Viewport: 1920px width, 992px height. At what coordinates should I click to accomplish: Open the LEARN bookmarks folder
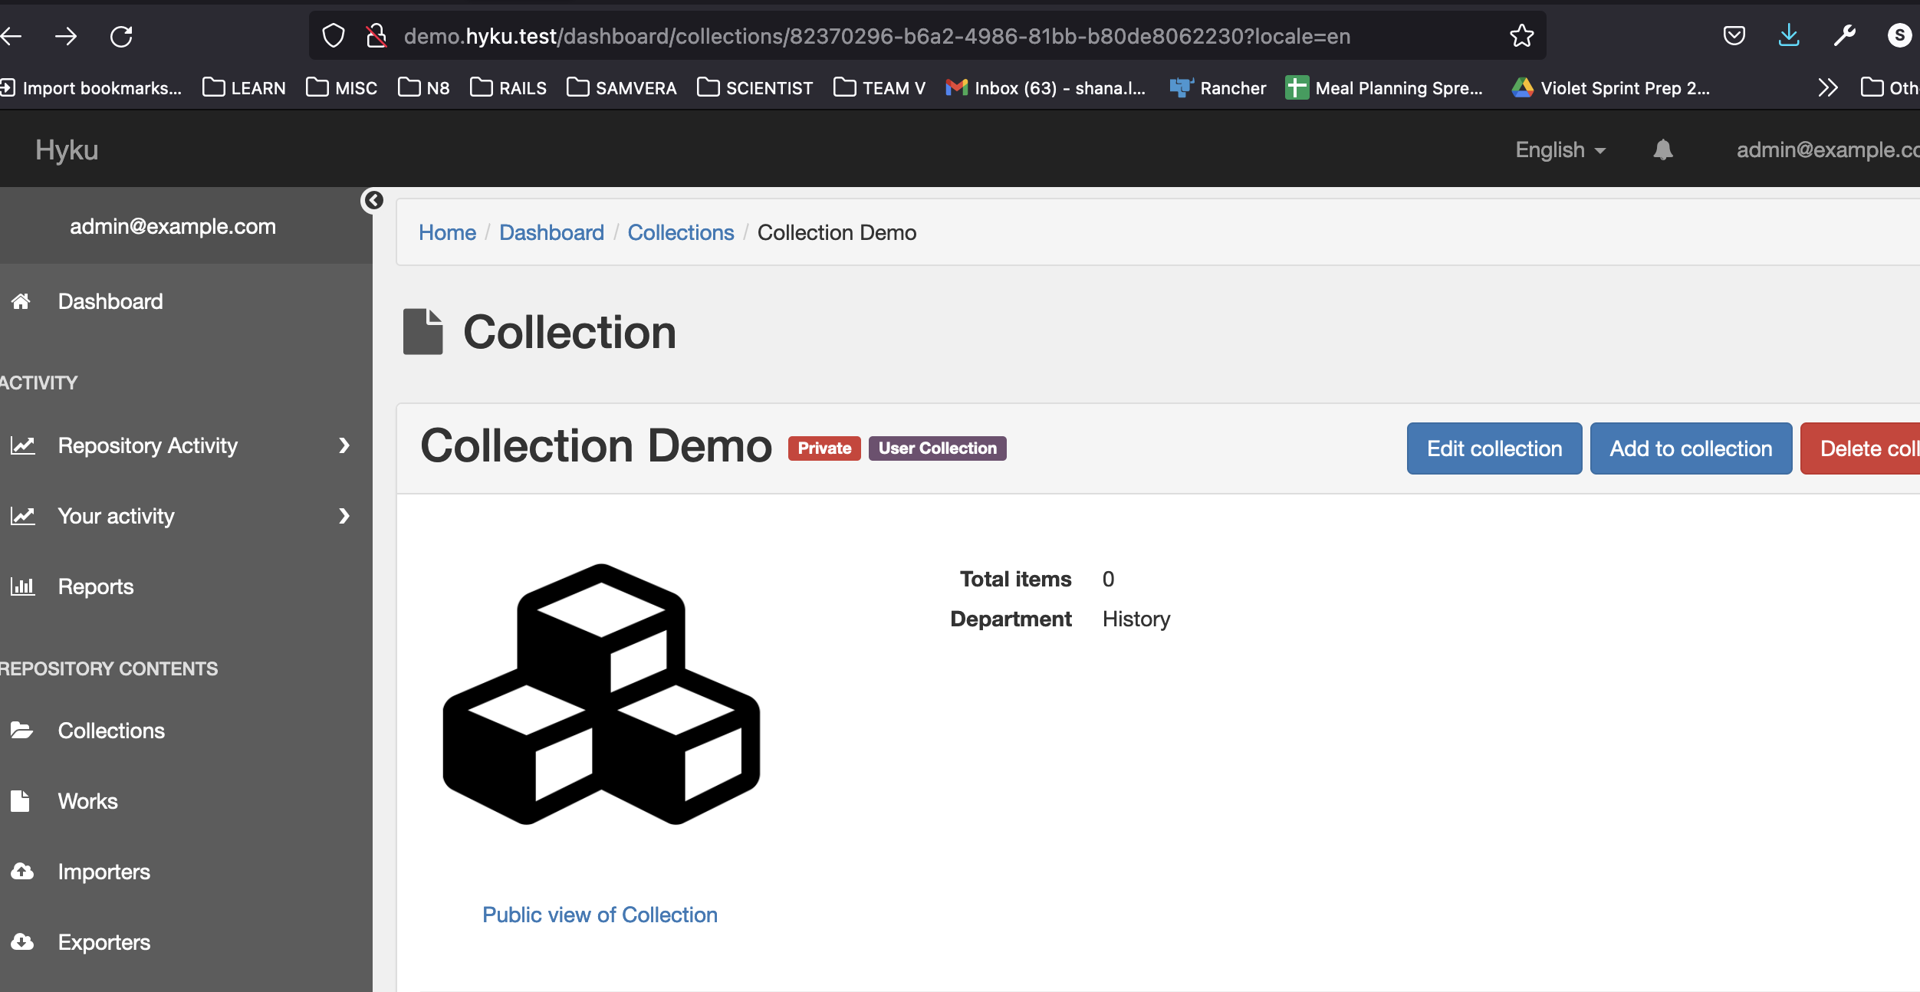point(244,88)
